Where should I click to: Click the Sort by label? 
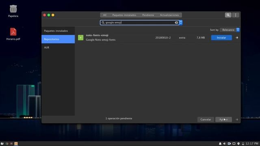tap(214, 30)
